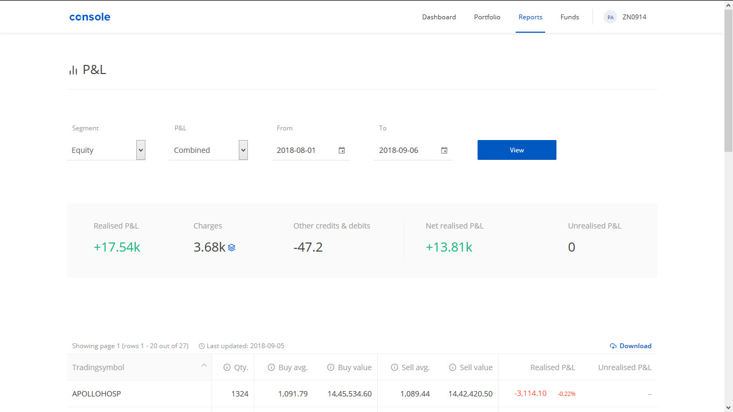Go to the Funds tab

pyautogui.click(x=570, y=17)
